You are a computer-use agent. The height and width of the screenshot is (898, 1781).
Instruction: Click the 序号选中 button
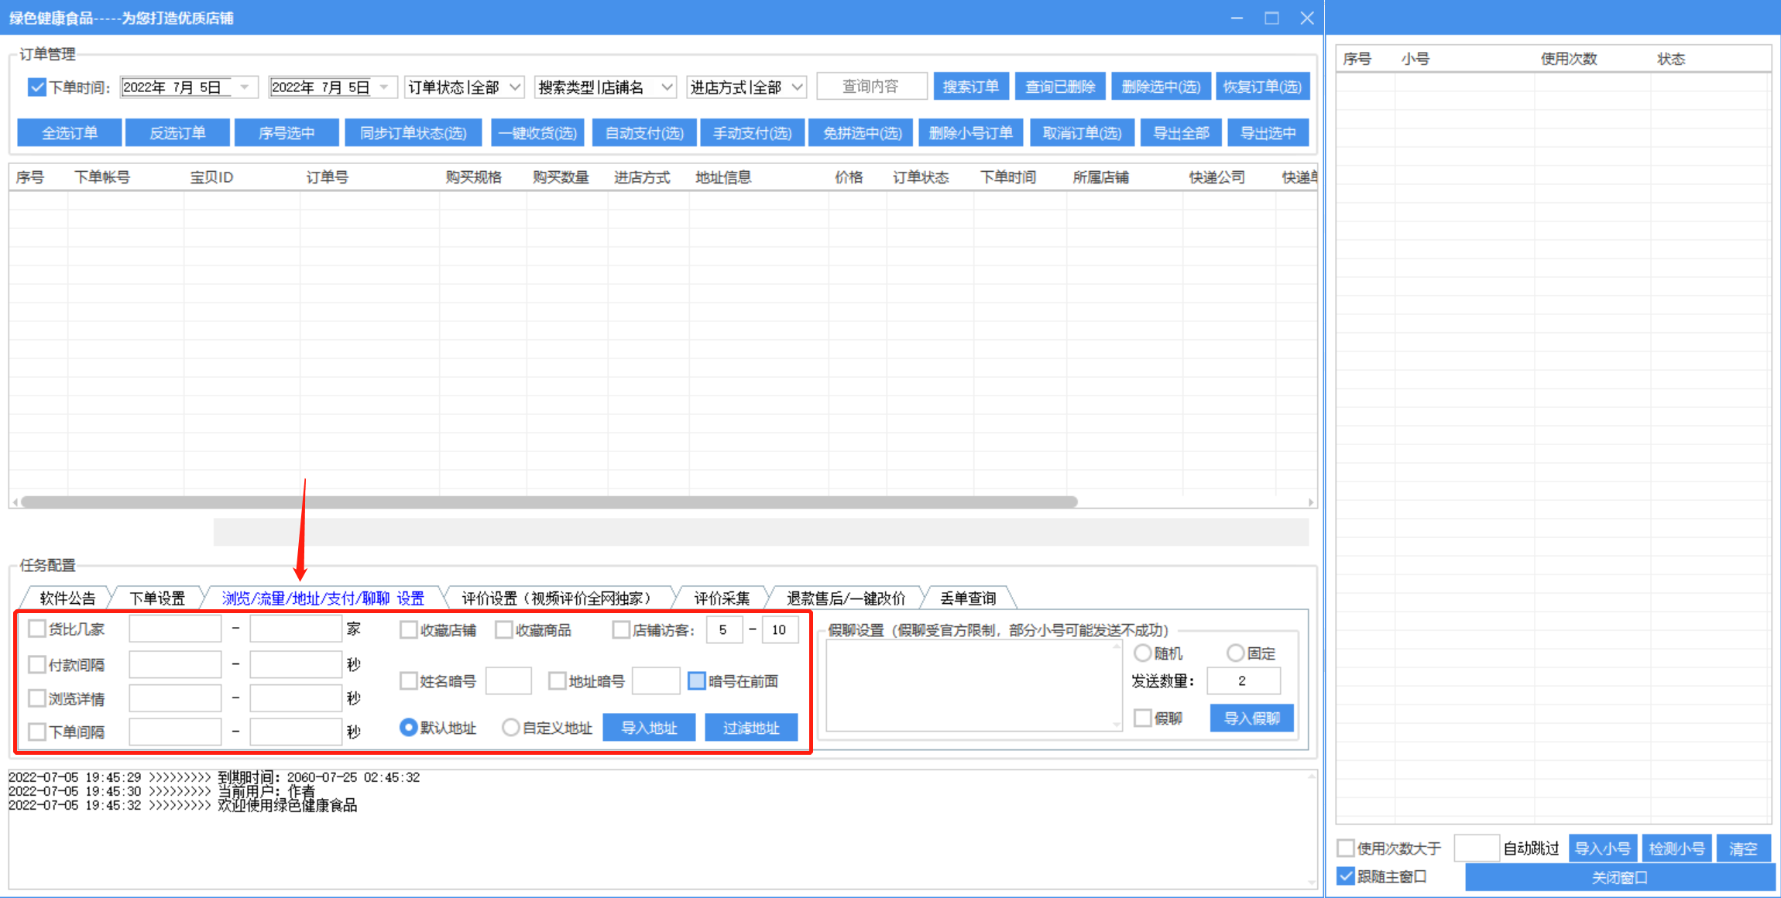tap(287, 133)
